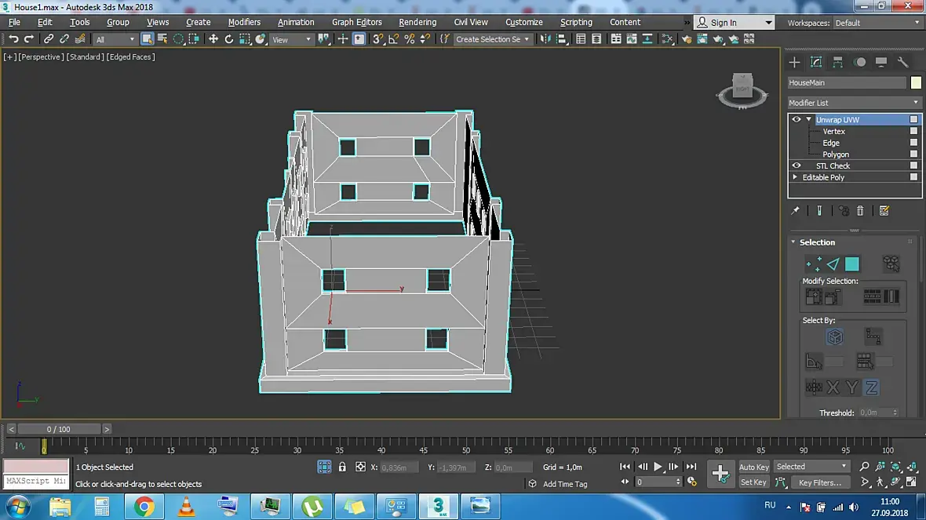Enable Vertex sub-object selection mode icon
The width and height of the screenshot is (926, 520).
point(813,264)
